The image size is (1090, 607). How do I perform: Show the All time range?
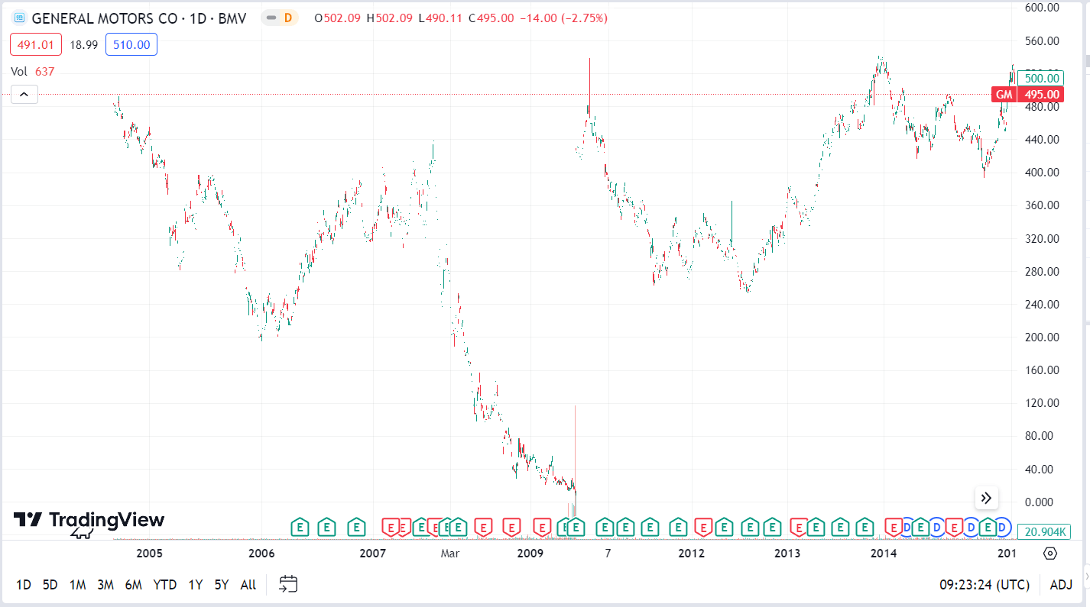click(x=248, y=585)
